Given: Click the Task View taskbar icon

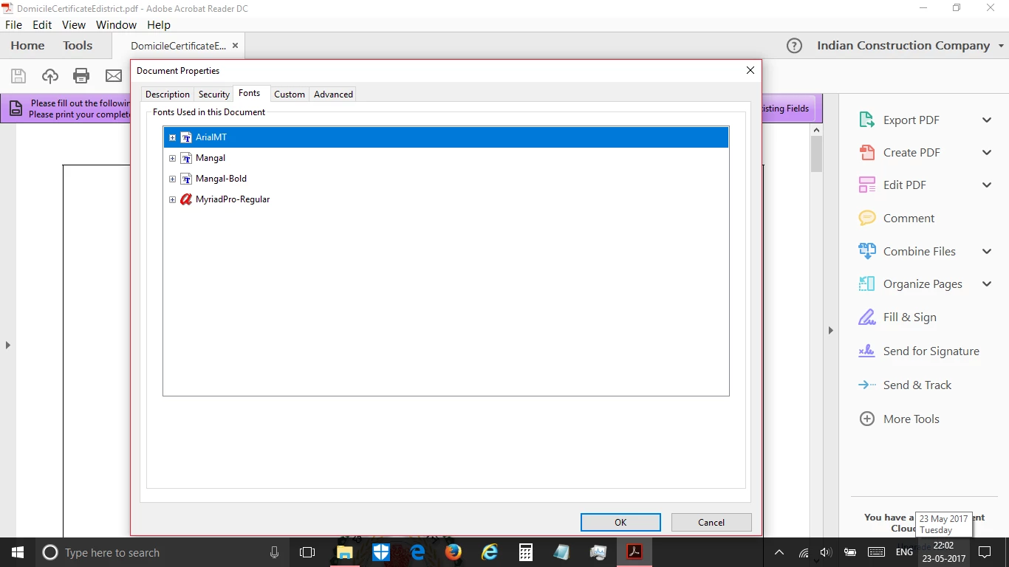Looking at the screenshot, I should [x=307, y=552].
